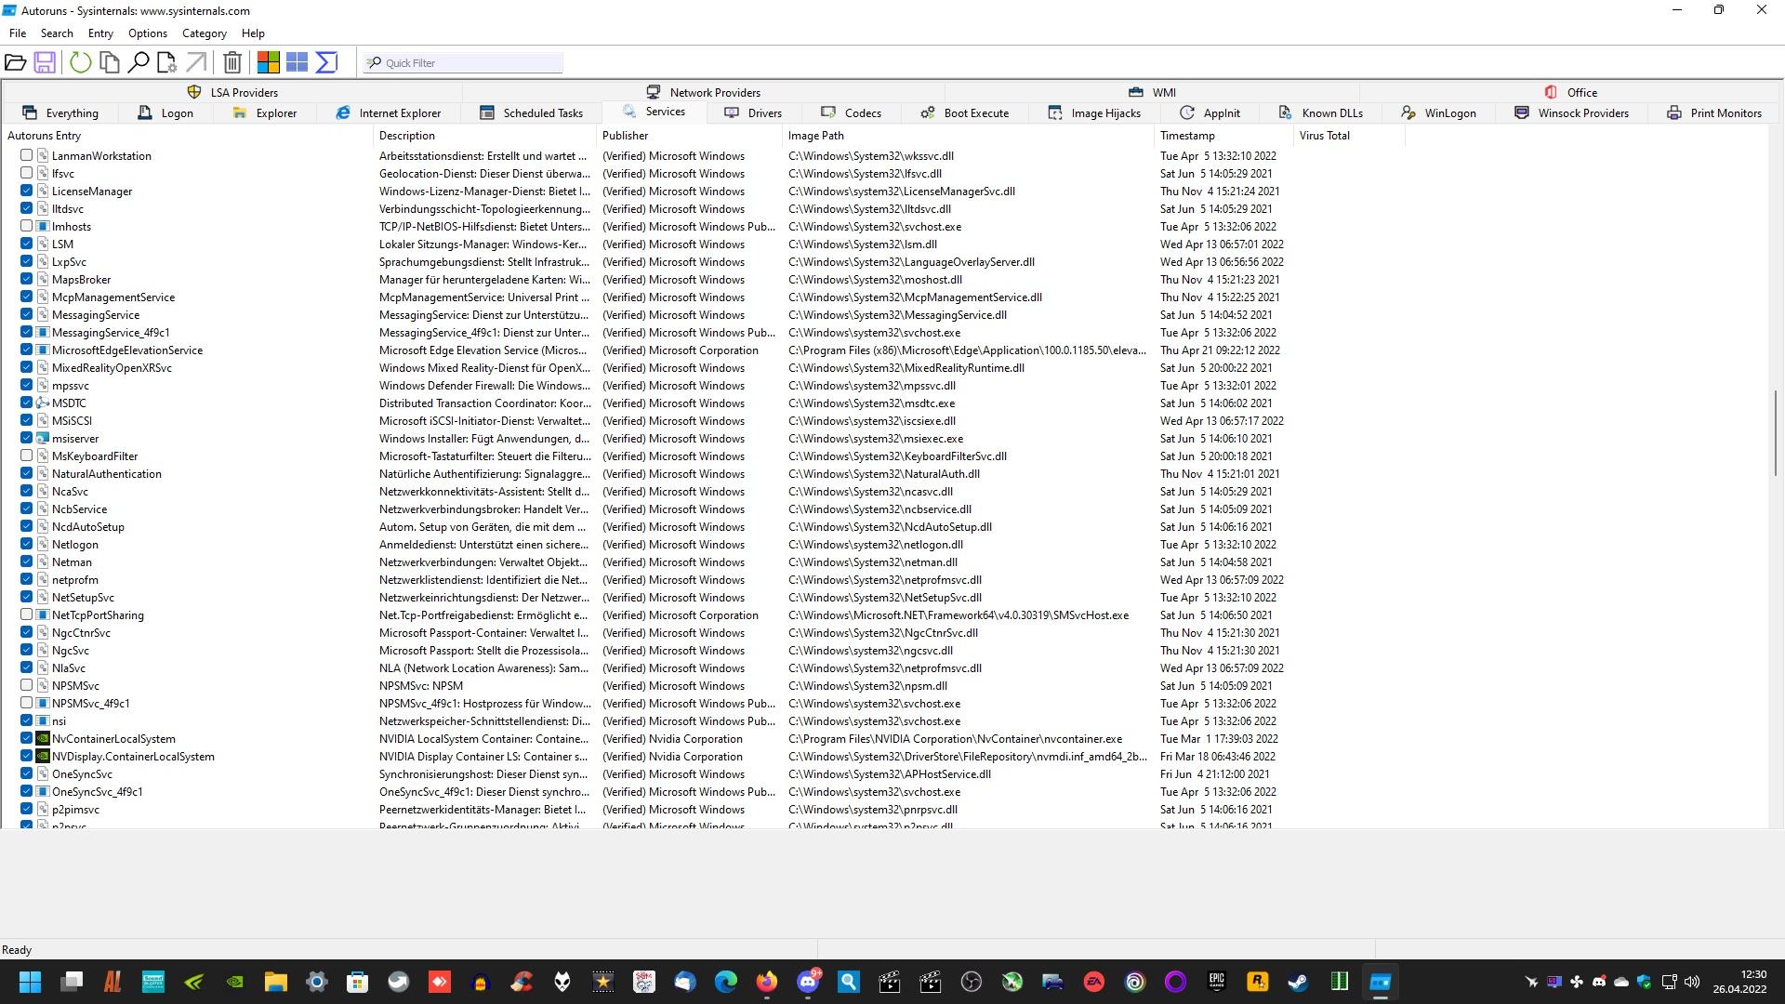Sort by Description column header
This screenshot has width=1785, height=1004.
click(x=484, y=136)
